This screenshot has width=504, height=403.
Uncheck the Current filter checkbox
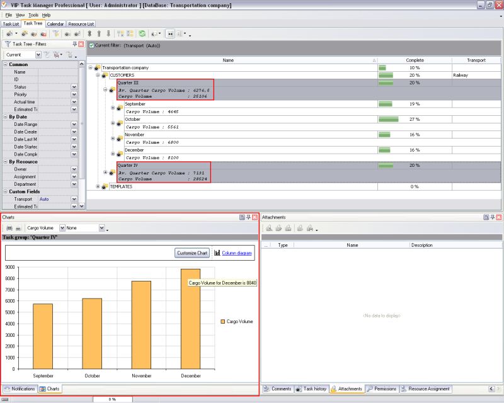point(91,45)
